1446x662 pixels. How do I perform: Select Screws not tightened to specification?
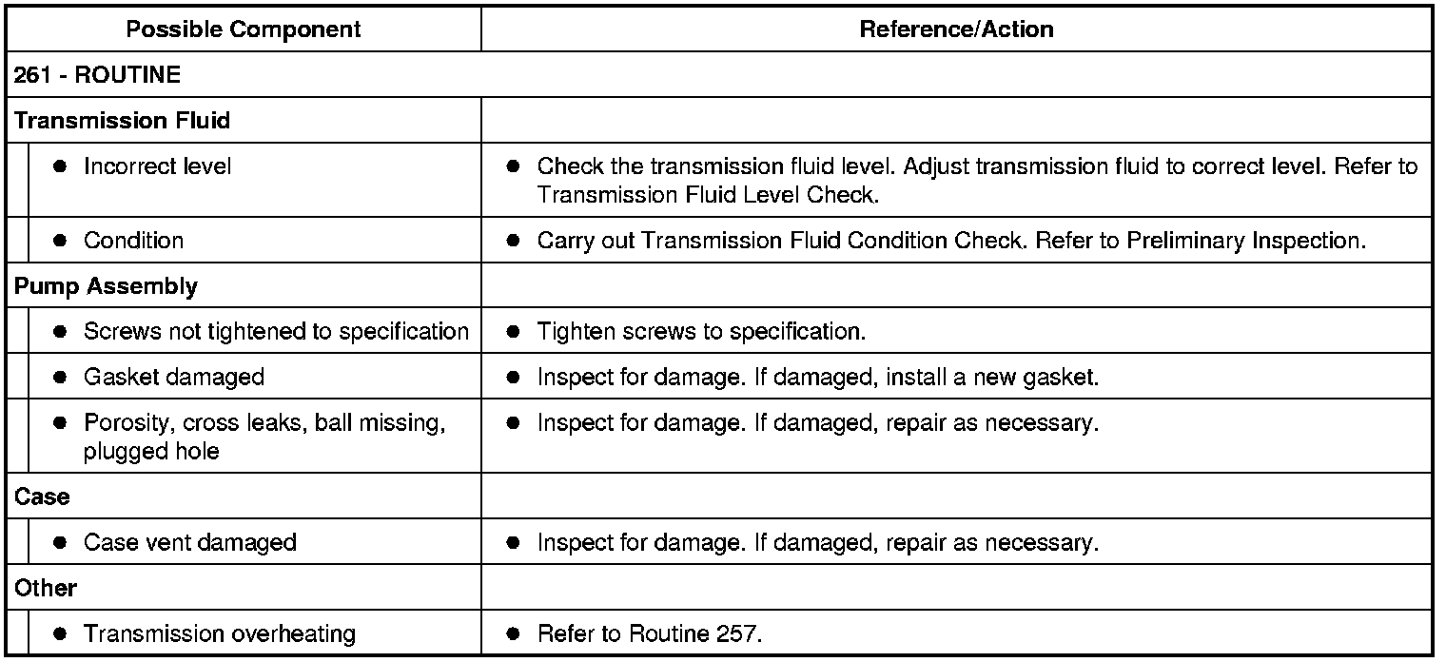[x=276, y=332]
